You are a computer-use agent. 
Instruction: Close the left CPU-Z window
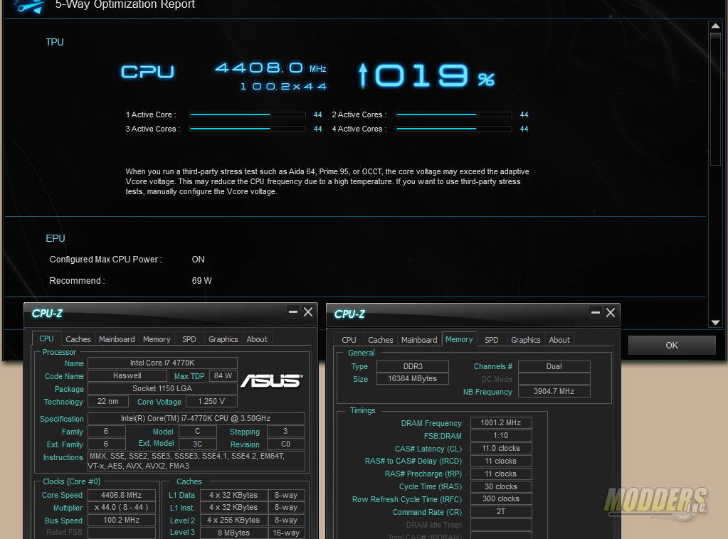pyautogui.click(x=308, y=311)
